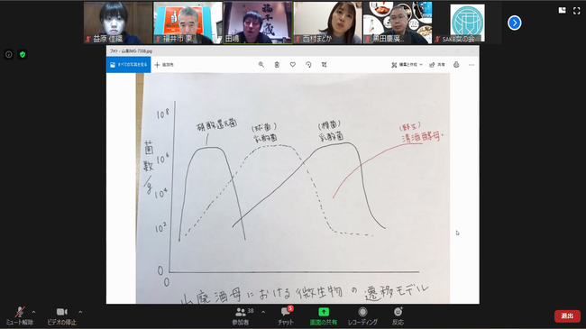This screenshot has height=329, width=586.
Task: Select 田嶋's video thumbnail
Action: 258,23
